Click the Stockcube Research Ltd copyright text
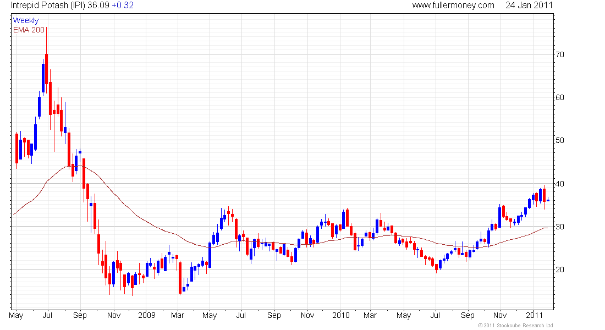Image resolution: width=605 pixels, height=330 pixels. [515, 326]
